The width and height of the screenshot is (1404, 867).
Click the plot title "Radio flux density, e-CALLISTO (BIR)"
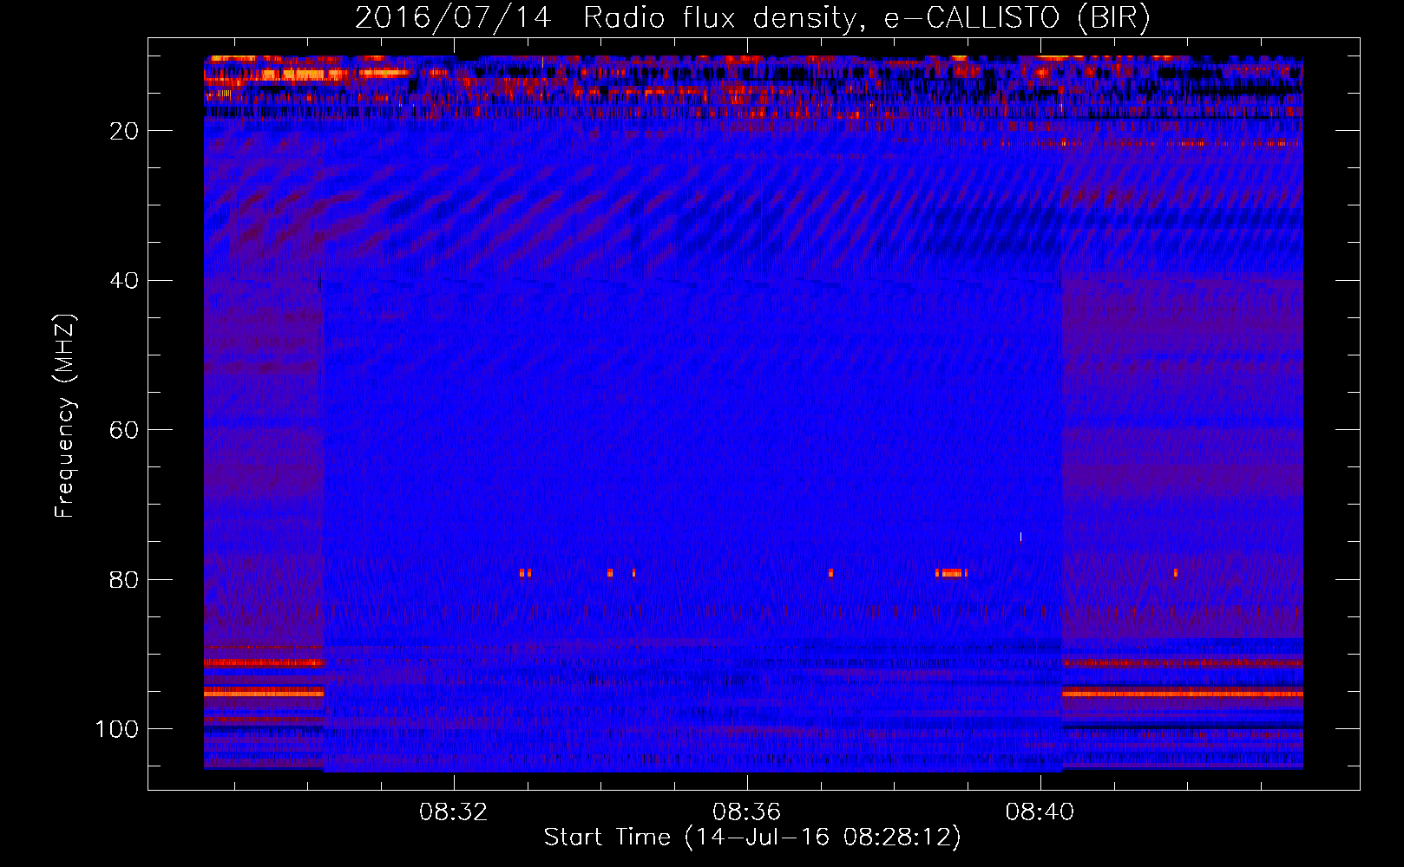click(866, 18)
